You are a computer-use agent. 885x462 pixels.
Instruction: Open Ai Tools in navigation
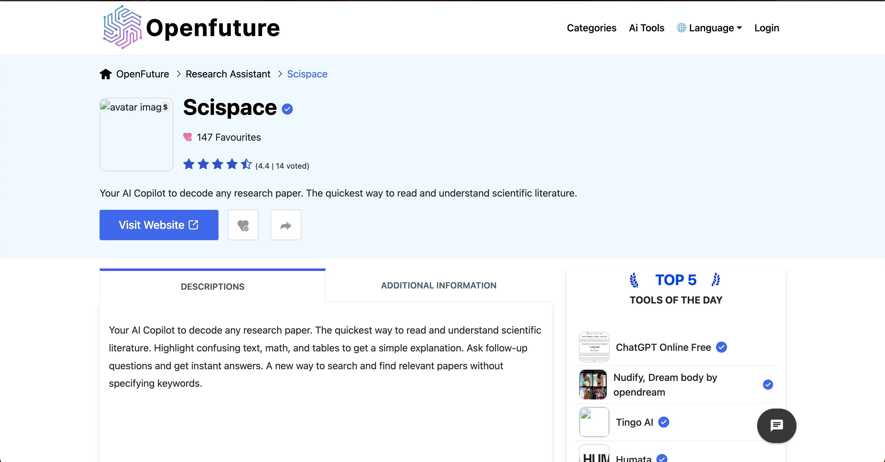tap(646, 28)
